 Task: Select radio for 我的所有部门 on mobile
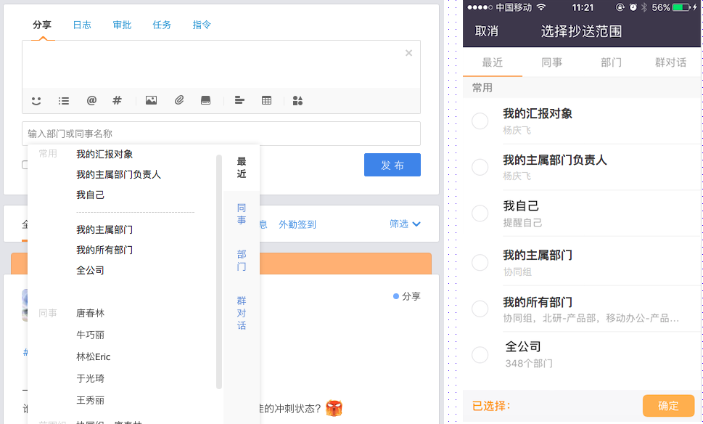pos(480,309)
